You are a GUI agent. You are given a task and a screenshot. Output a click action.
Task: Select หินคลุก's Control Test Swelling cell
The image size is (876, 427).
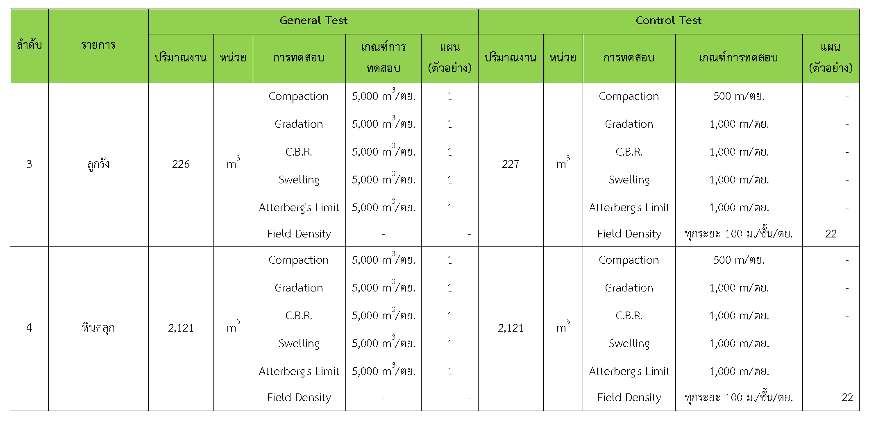pyautogui.click(x=629, y=343)
